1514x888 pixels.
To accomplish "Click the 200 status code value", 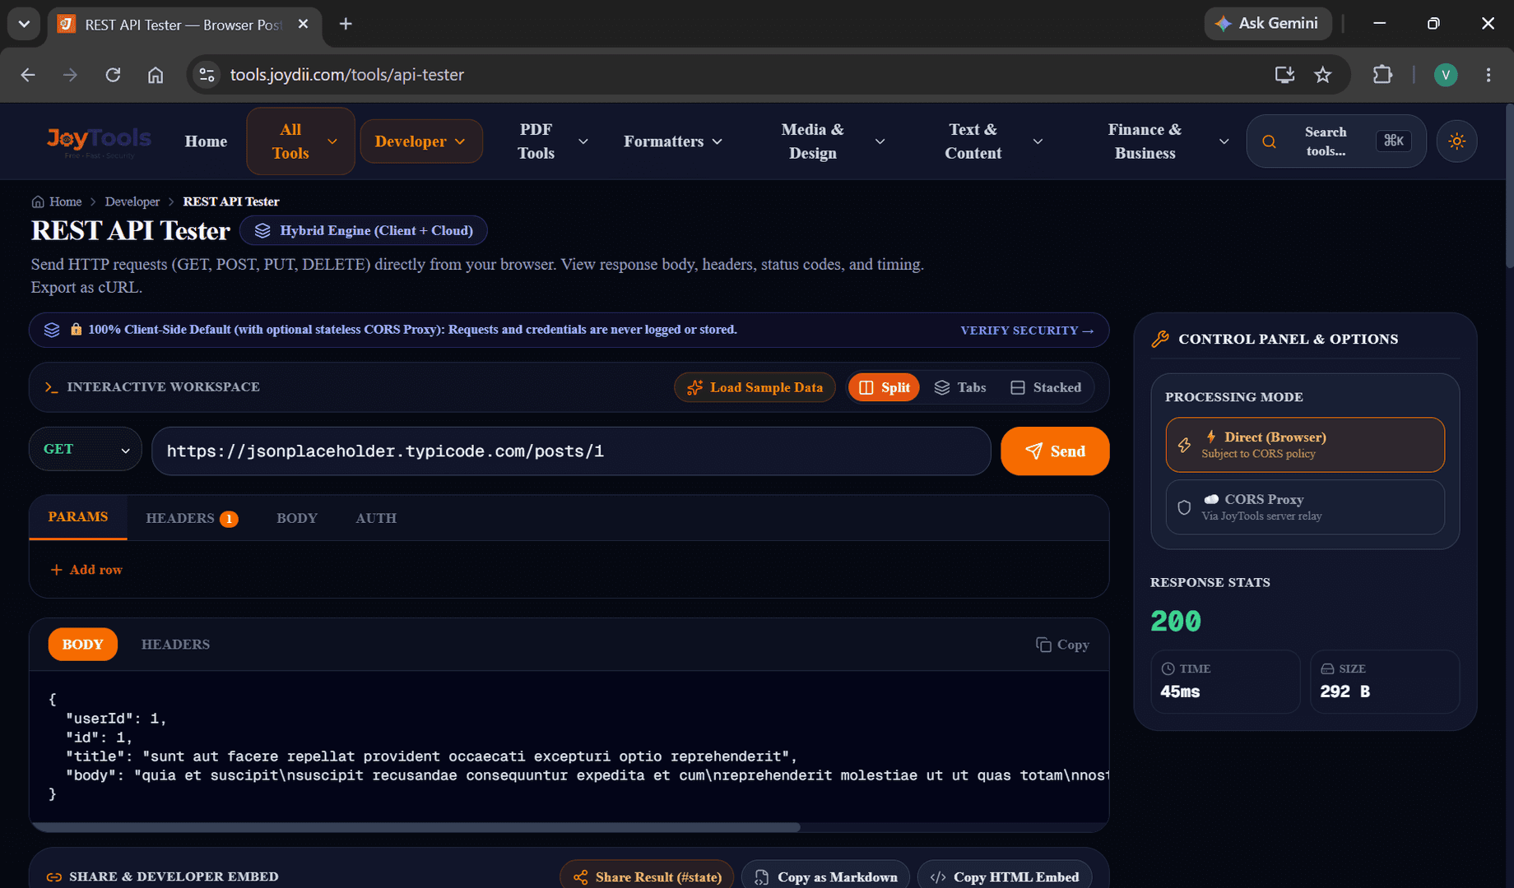I will [x=1176, y=622].
